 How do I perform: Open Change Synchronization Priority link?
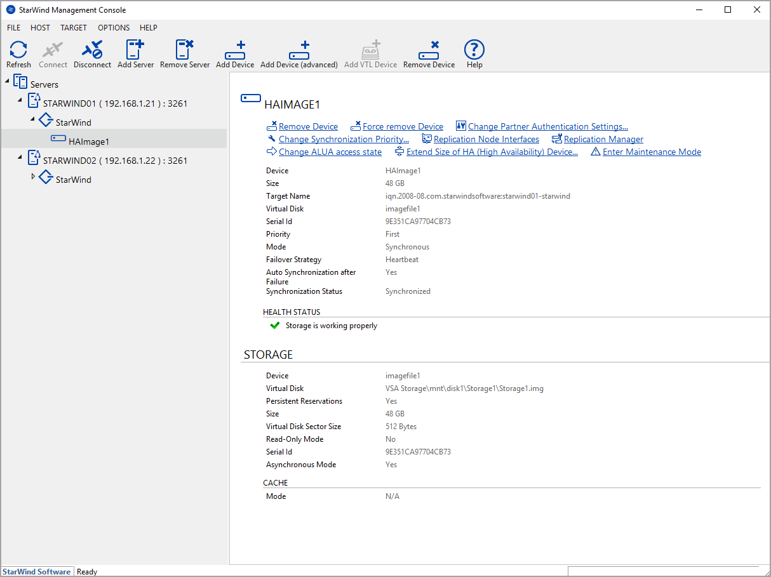(x=344, y=139)
